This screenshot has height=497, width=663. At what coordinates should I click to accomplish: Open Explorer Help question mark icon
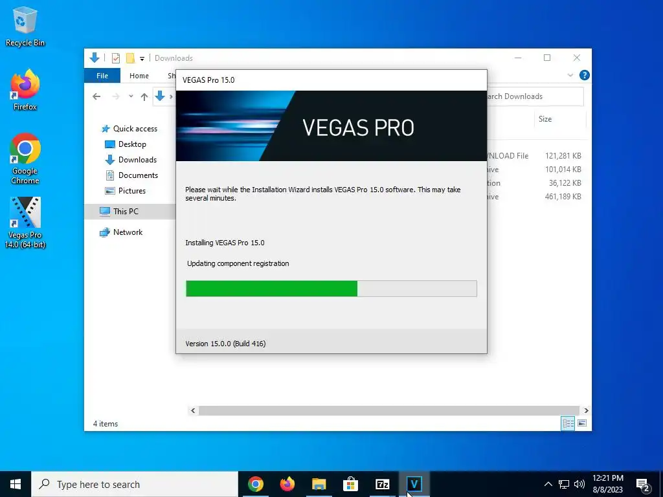coord(585,75)
